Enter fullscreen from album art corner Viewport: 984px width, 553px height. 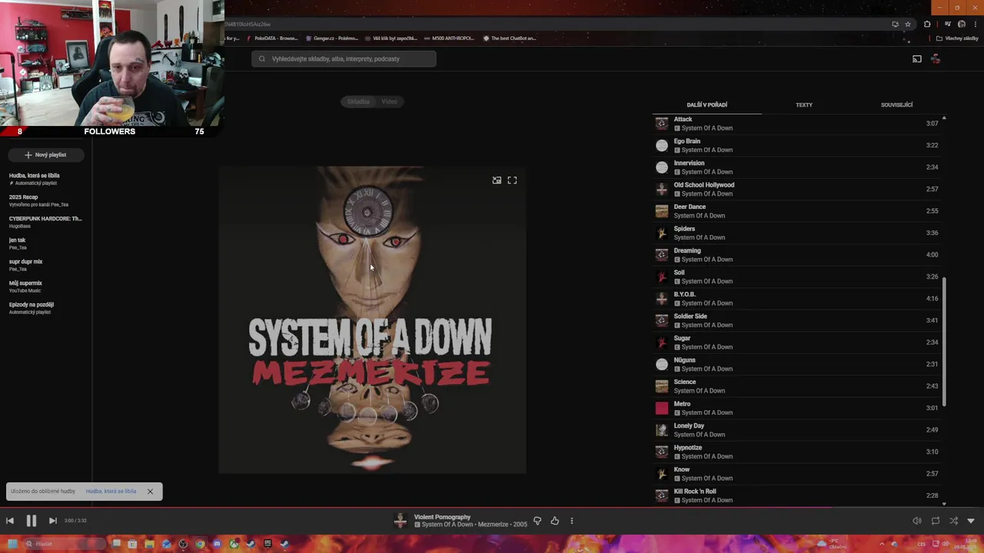[512, 180]
